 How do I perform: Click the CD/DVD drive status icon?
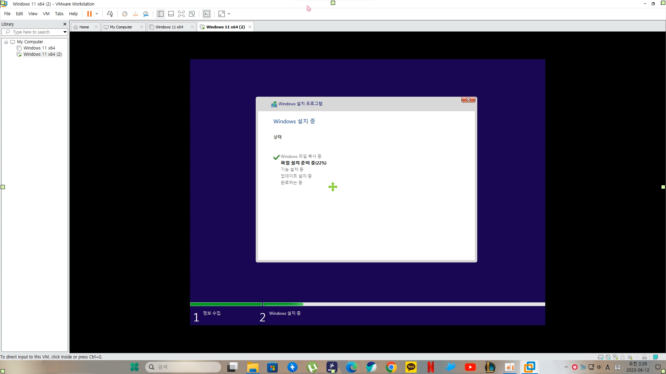pos(608,357)
